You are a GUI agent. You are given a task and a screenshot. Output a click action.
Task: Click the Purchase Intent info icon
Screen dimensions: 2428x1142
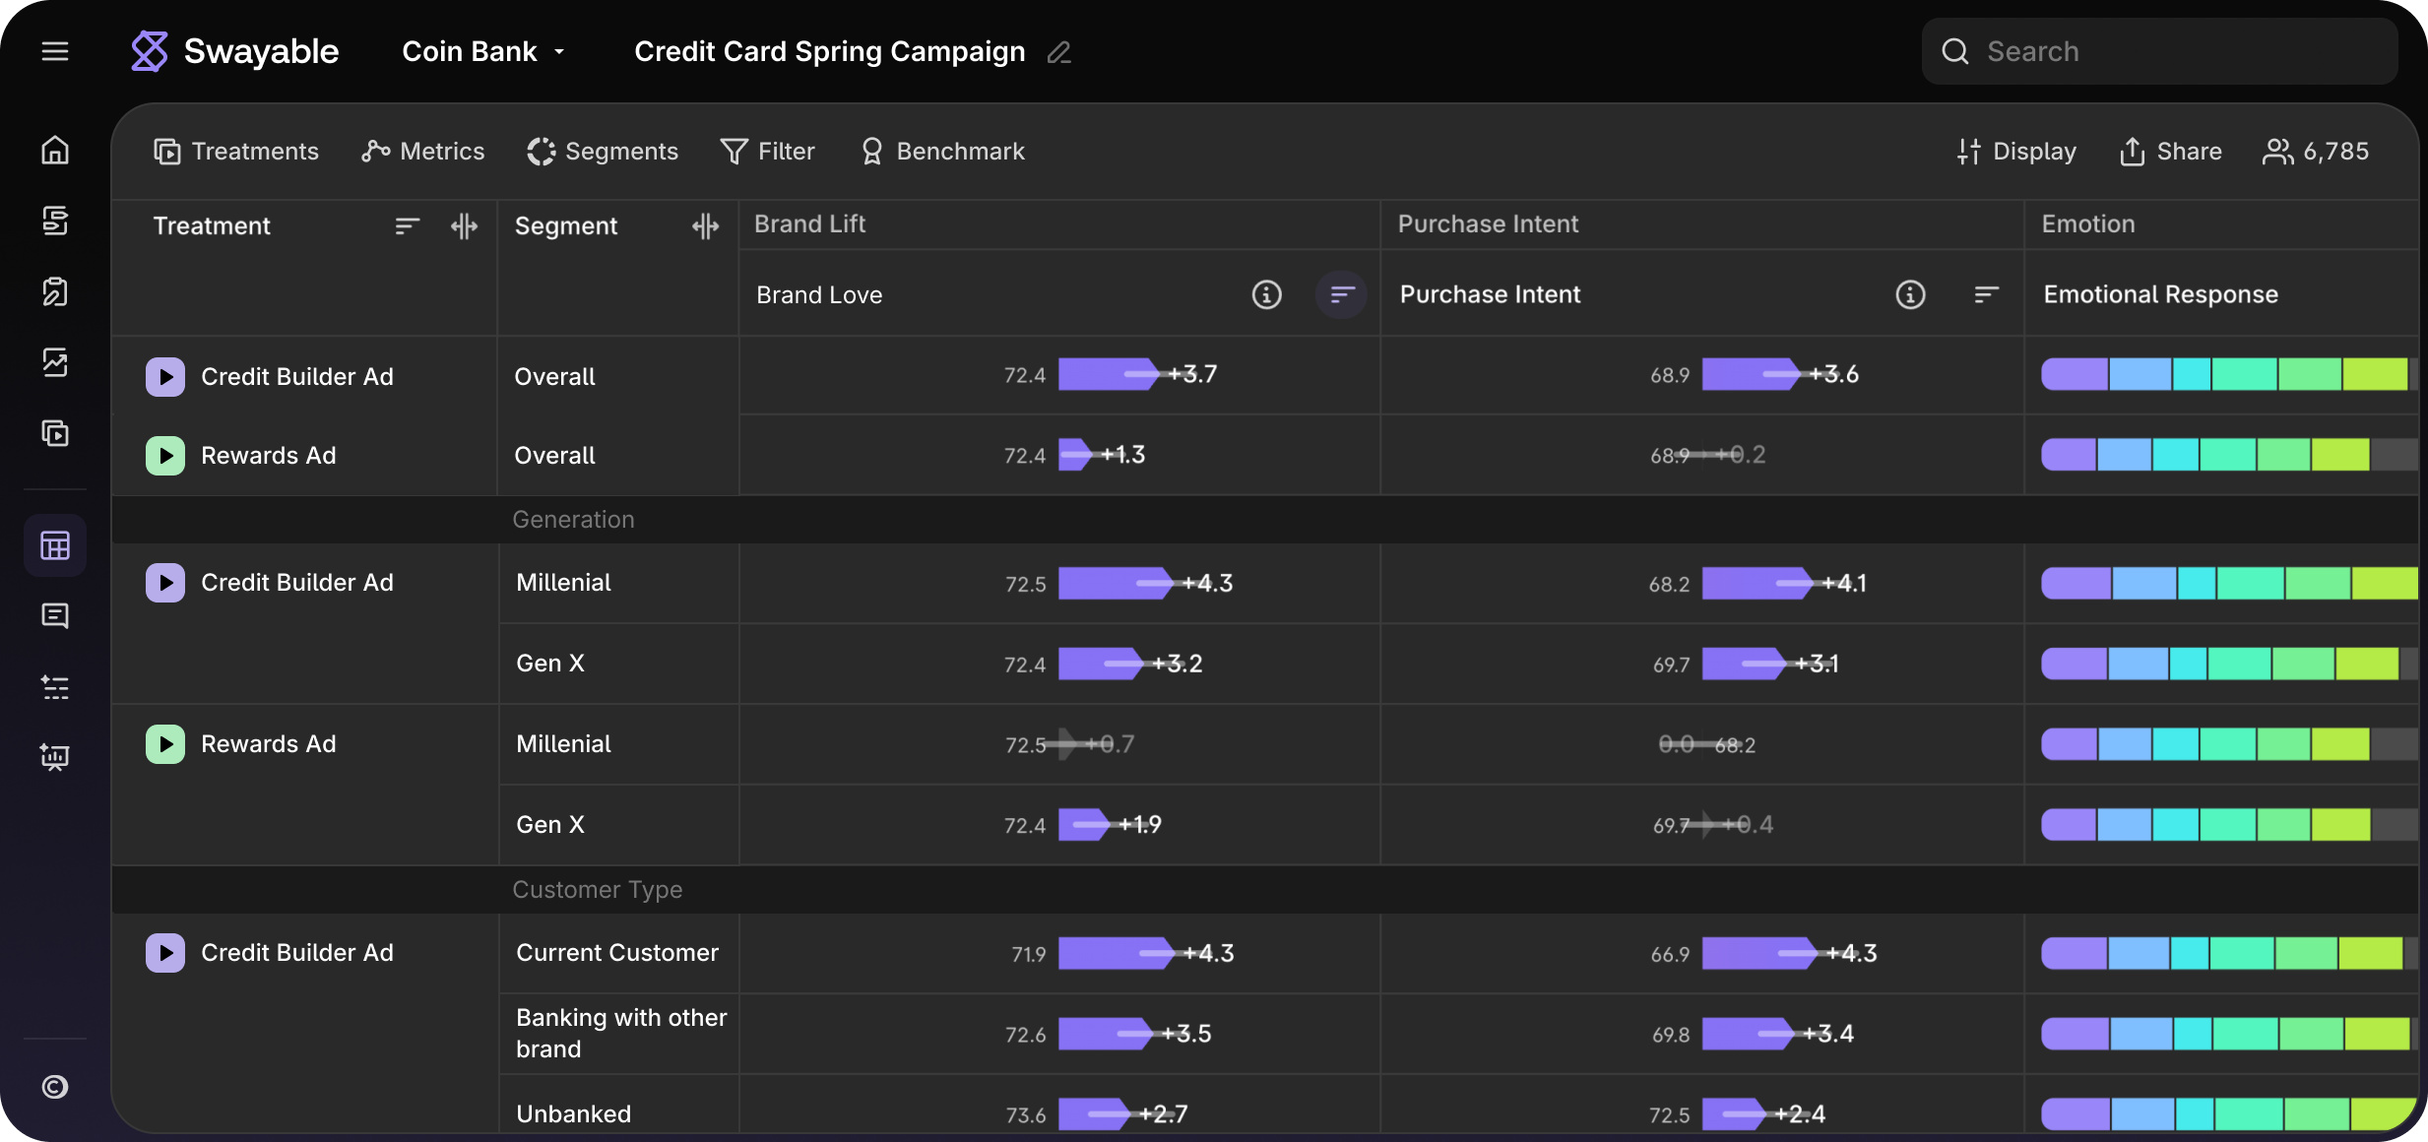click(x=1910, y=294)
